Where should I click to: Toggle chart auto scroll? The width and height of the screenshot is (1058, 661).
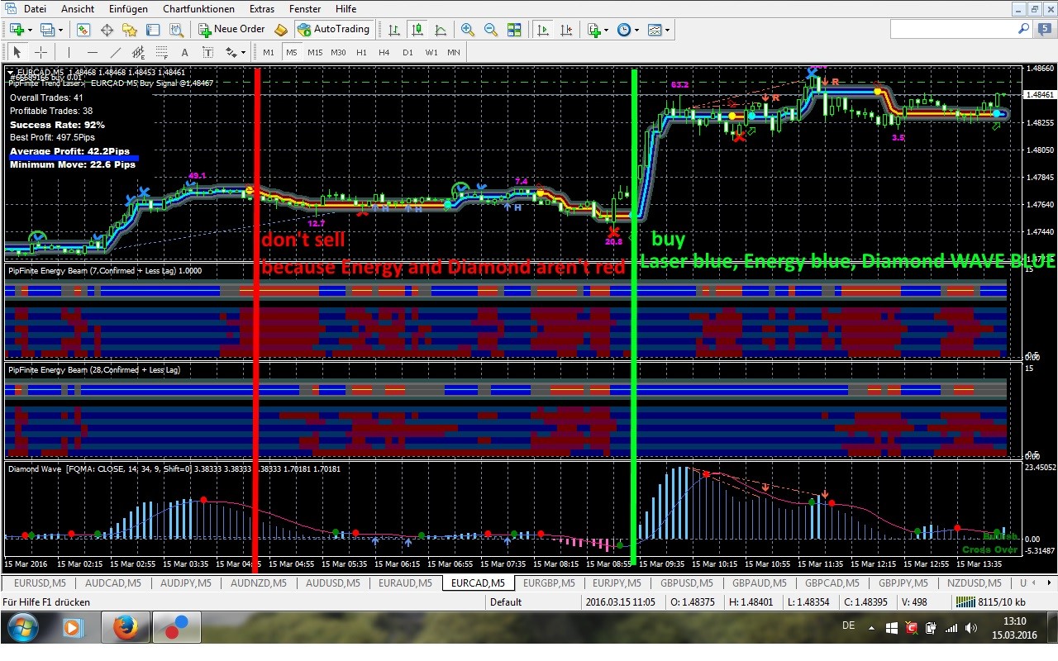(x=543, y=30)
